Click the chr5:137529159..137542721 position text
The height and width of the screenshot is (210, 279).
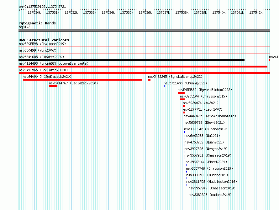pos(42,7)
